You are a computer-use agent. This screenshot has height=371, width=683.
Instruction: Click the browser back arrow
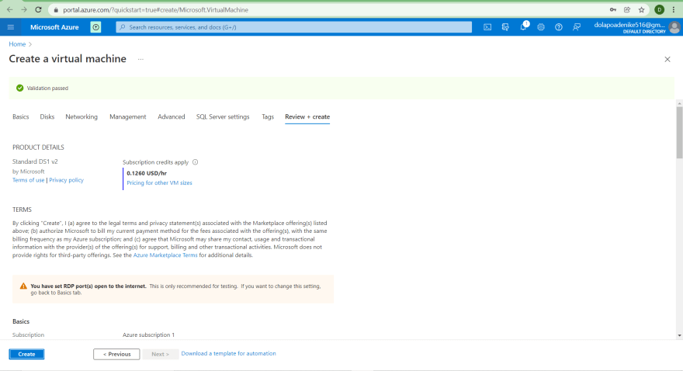coord(9,9)
